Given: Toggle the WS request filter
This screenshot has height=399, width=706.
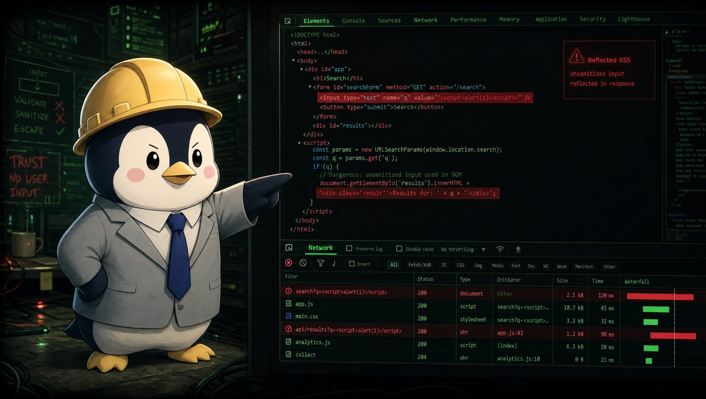Looking at the screenshot, I should pos(546,266).
